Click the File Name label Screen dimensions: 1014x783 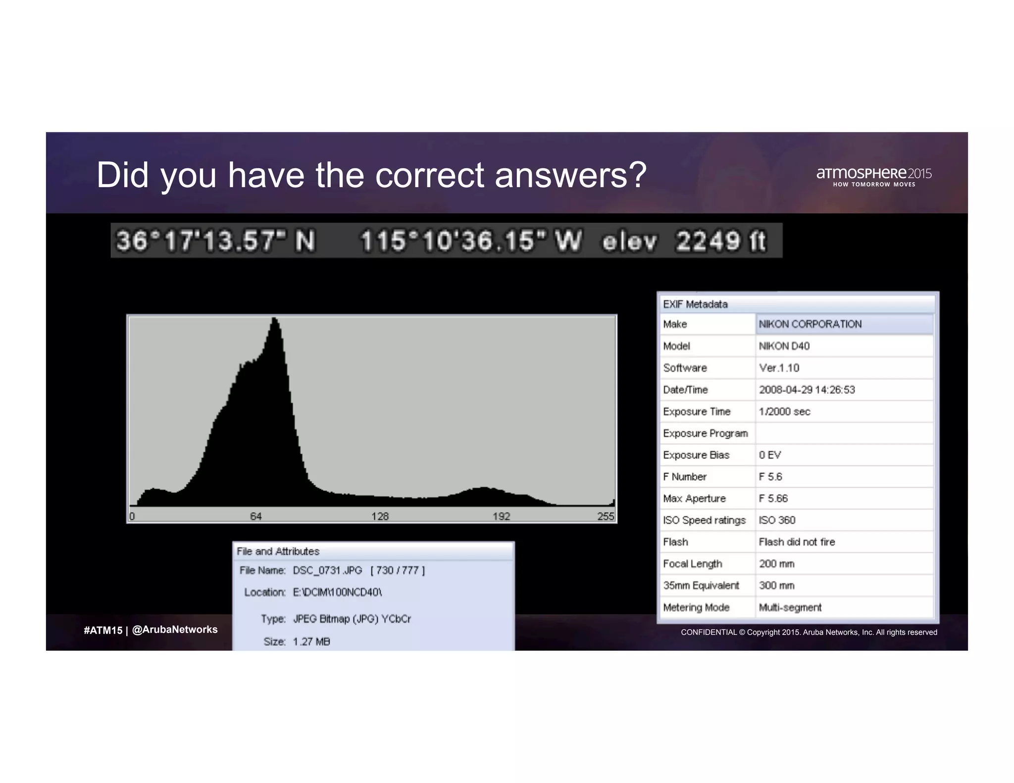pos(262,570)
